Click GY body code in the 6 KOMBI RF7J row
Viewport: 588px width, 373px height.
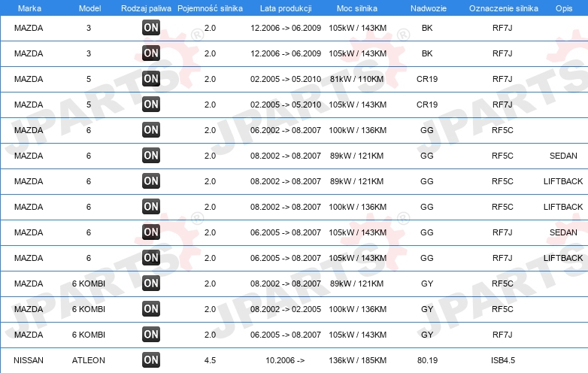427,335
